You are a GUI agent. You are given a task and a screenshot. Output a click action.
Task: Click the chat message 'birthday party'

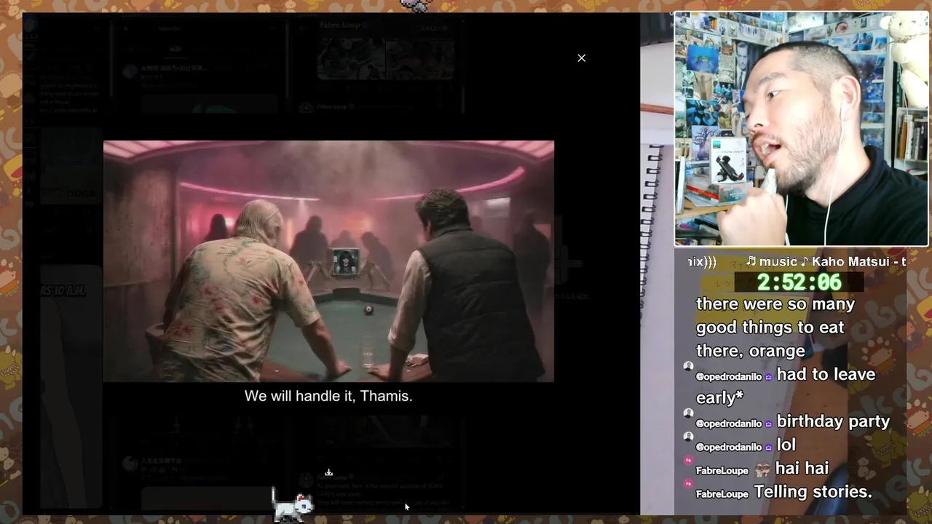833,421
